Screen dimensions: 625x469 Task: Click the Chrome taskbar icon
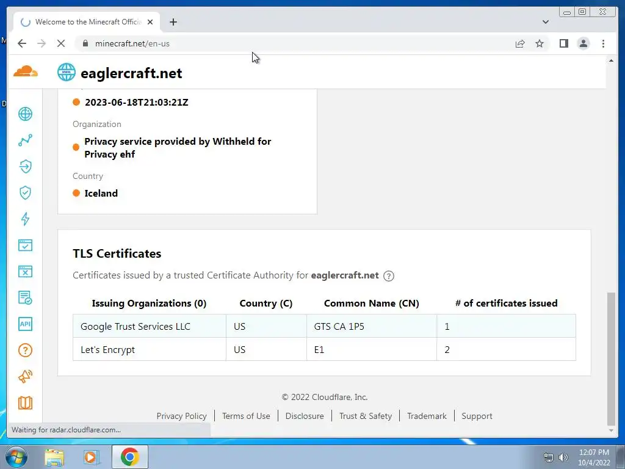click(129, 457)
